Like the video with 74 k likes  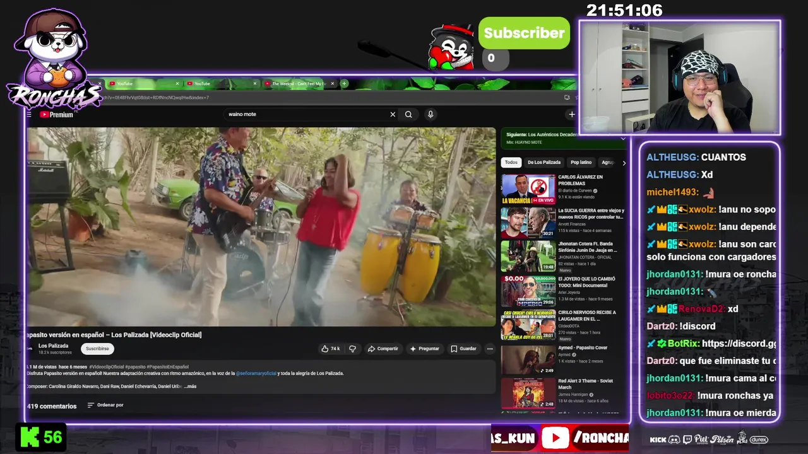click(x=331, y=349)
